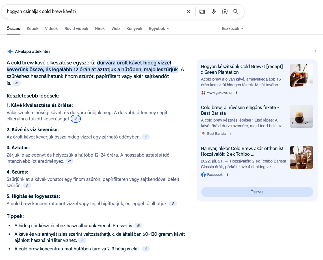Open the on-screen keyboard icon
This screenshot has width=323, height=260.
pyautogui.click(x=202, y=12)
